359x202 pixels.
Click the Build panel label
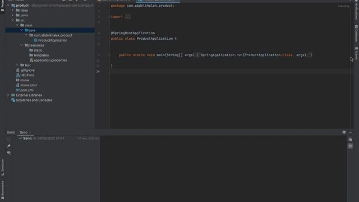pyautogui.click(x=11, y=132)
